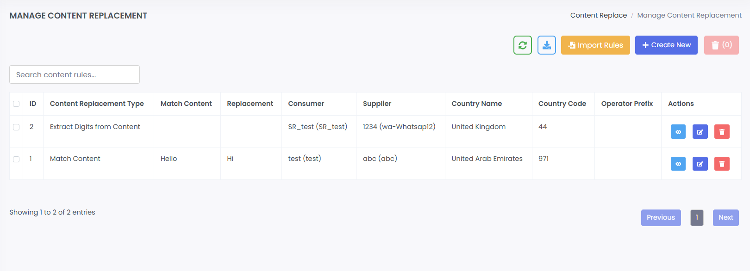Click the bulk delete trash button
The image size is (750, 271).
(721, 45)
